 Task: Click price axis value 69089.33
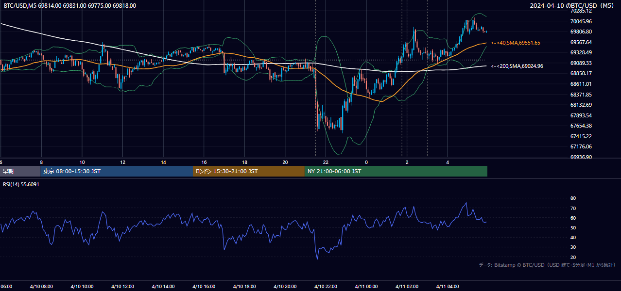point(581,63)
